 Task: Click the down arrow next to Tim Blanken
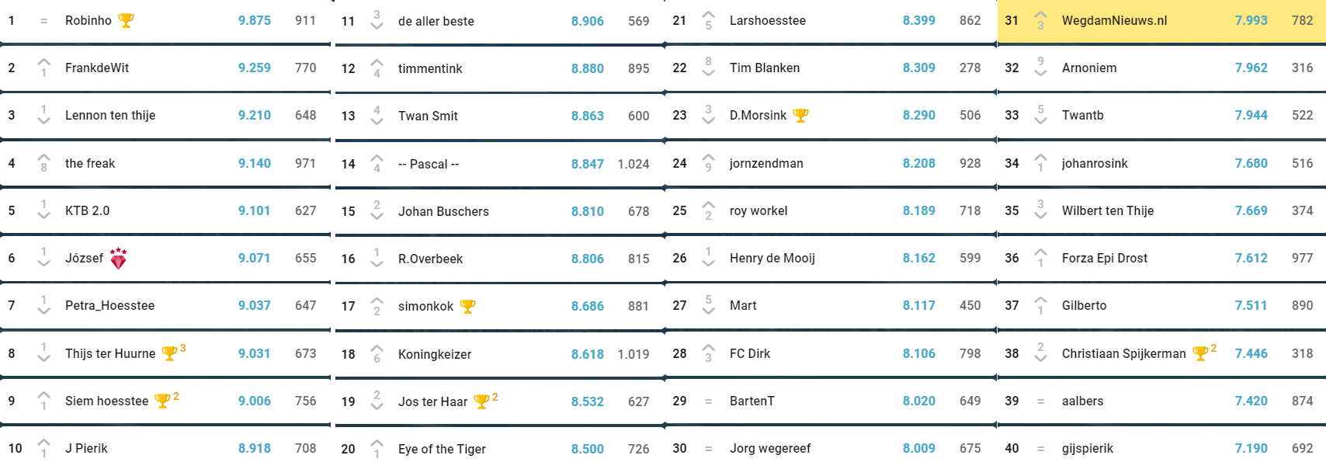708,73
